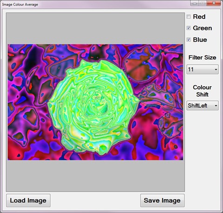The height and width of the screenshot is (213, 223).
Task: Open the Filter Size dropdown showing 11
Action: [203, 69]
